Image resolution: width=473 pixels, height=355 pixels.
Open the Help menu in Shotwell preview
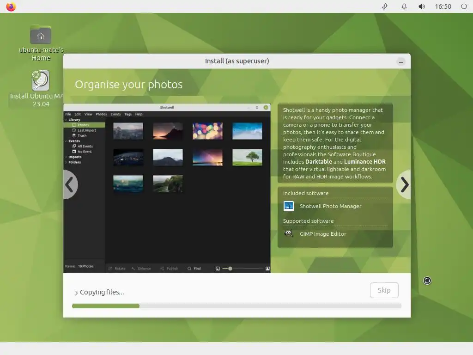click(x=139, y=114)
